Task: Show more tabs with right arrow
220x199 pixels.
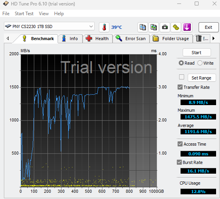Action: point(213,38)
